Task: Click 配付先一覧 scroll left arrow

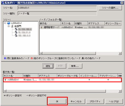Action: tap(5, 91)
